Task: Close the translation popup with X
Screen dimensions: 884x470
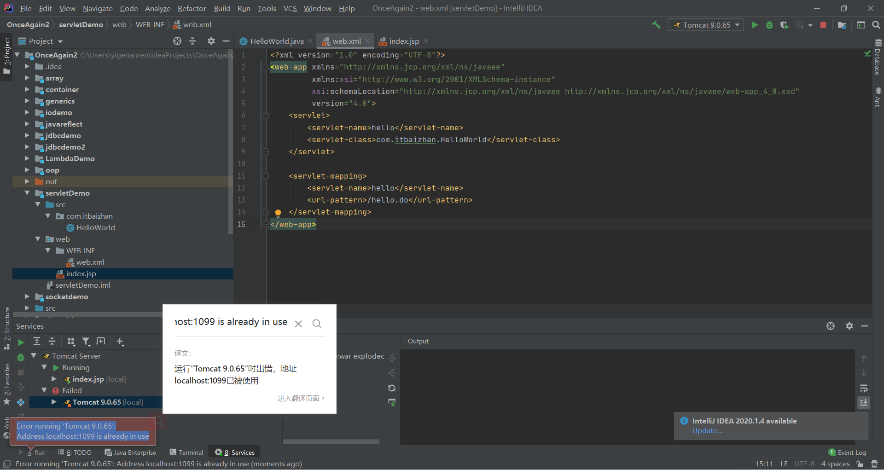Action: [298, 324]
